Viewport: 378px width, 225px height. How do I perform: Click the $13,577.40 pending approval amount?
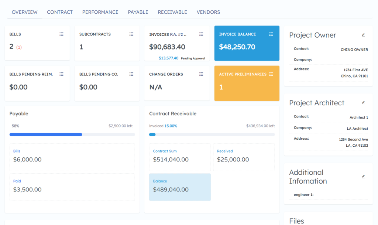[x=168, y=58]
